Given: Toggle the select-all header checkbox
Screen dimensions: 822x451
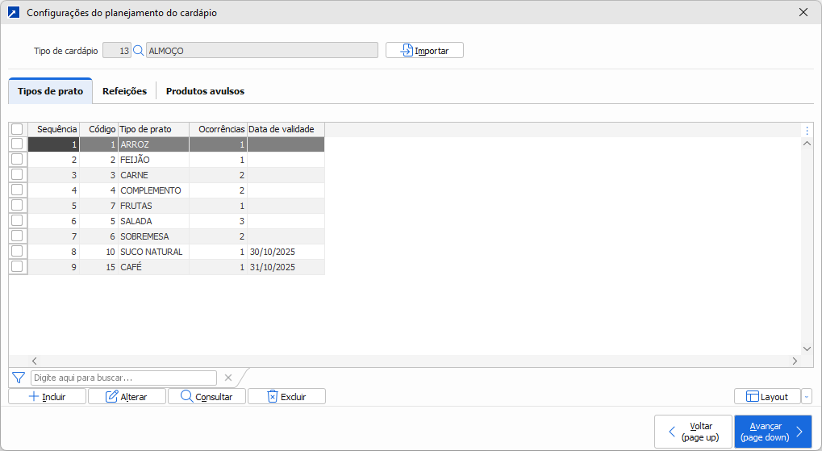Looking at the screenshot, I should 17,129.
